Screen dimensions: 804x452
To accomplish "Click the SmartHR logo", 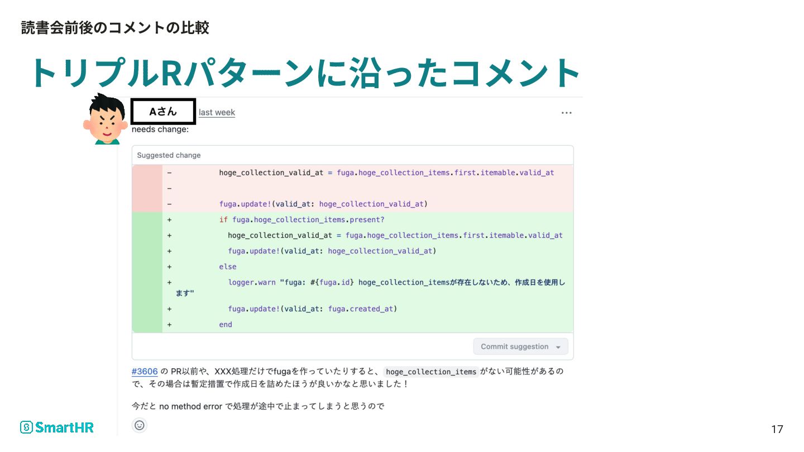I will pos(57,427).
